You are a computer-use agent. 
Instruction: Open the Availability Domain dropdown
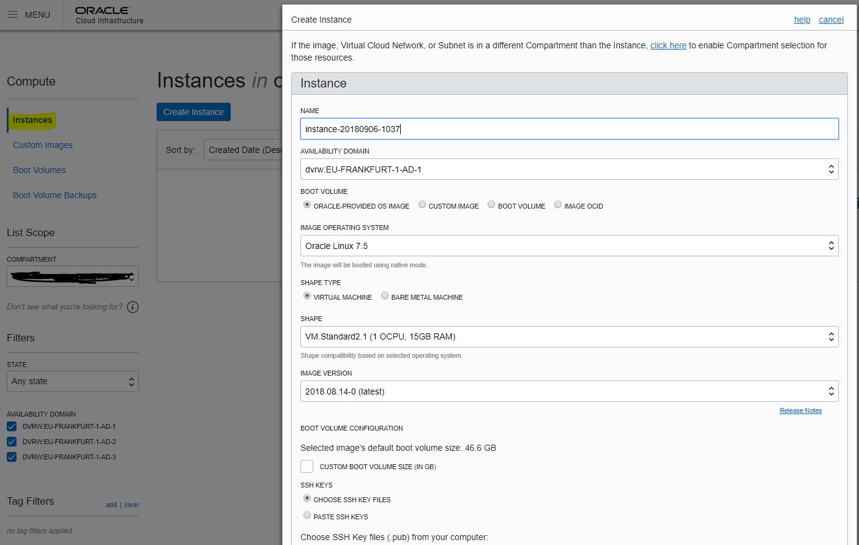(569, 169)
